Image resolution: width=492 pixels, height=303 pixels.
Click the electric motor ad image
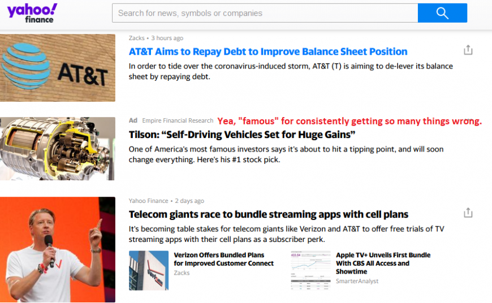coord(58,149)
